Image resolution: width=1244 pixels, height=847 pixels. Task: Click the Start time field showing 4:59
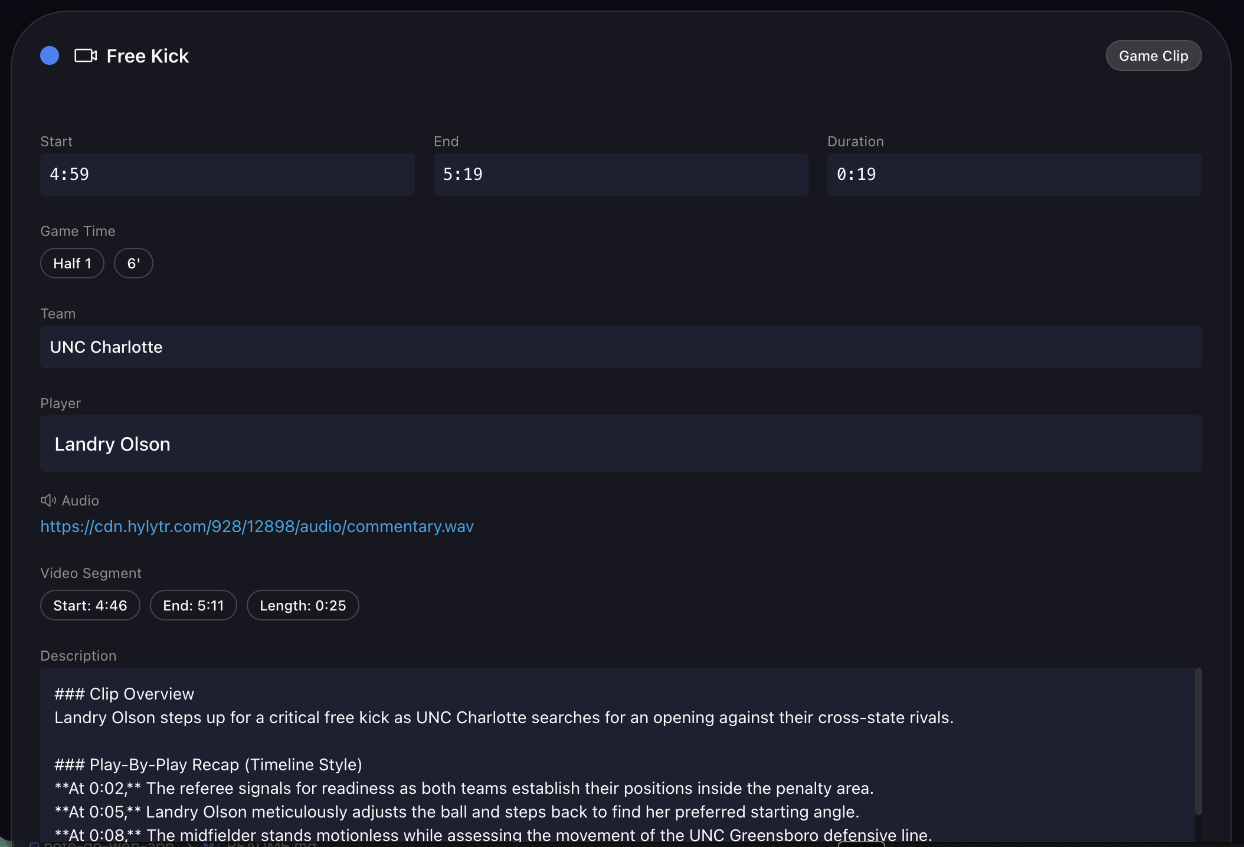227,175
